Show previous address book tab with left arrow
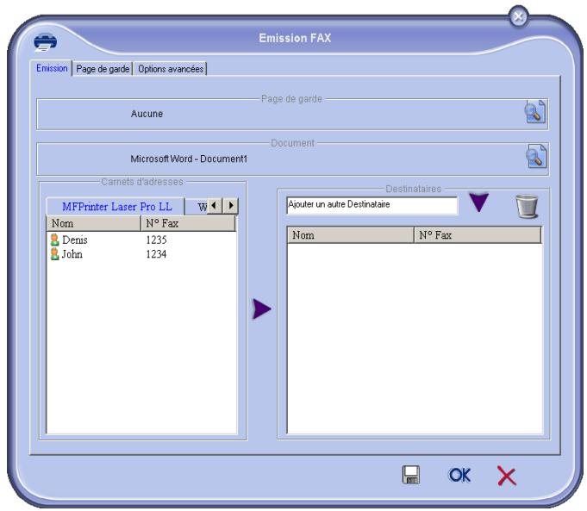 pos(214,205)
